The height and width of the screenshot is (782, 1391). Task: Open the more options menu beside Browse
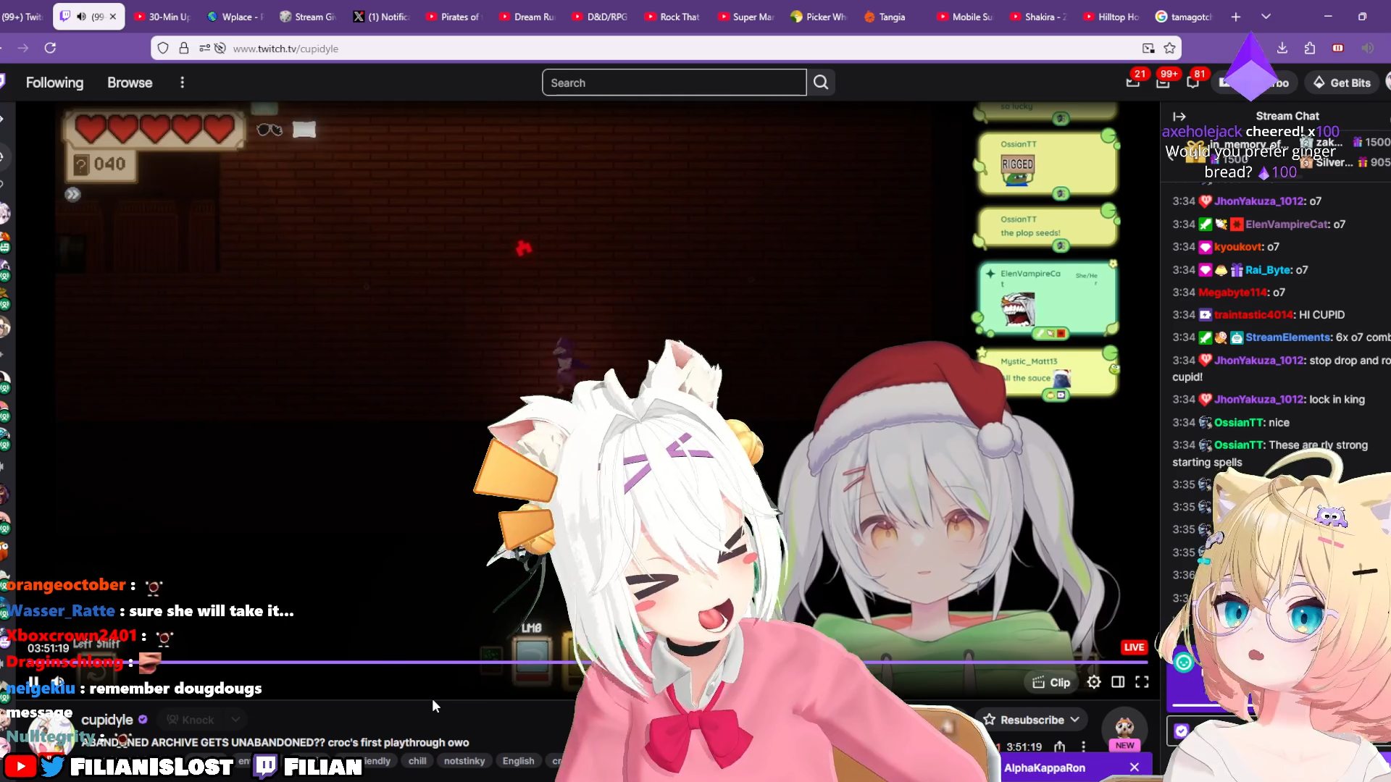182,83
